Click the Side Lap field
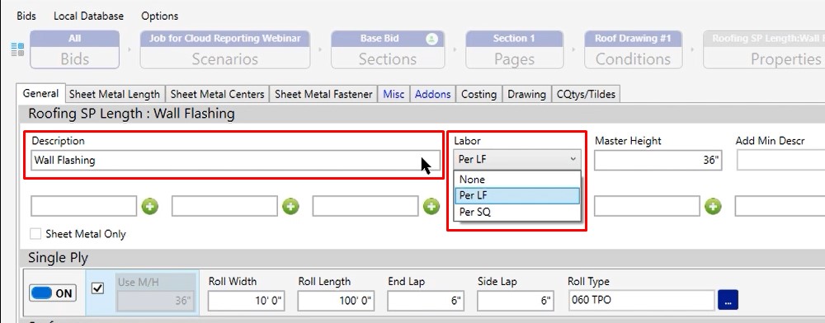Image resolution: width=825 pixels, height=323 pixels. point(516,301)
